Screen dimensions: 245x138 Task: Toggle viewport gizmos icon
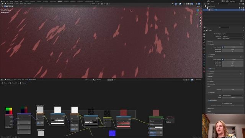coord(176,4)
